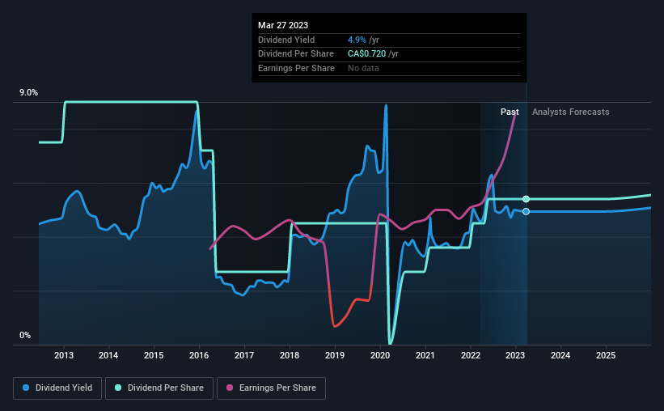Click the 2022 x-axis label

coord(471,355)
